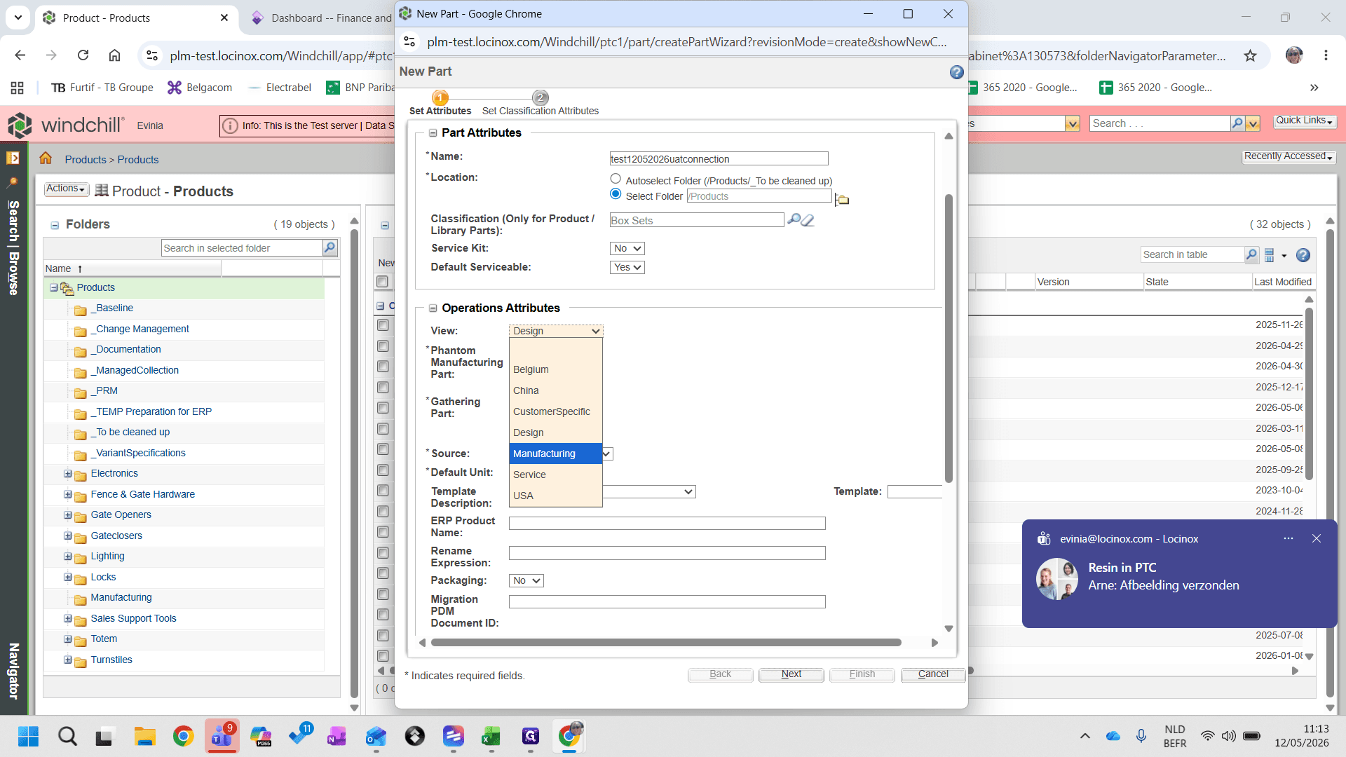
Task: Select the Autoselect Folder radio button
Action: coord(616,179)
